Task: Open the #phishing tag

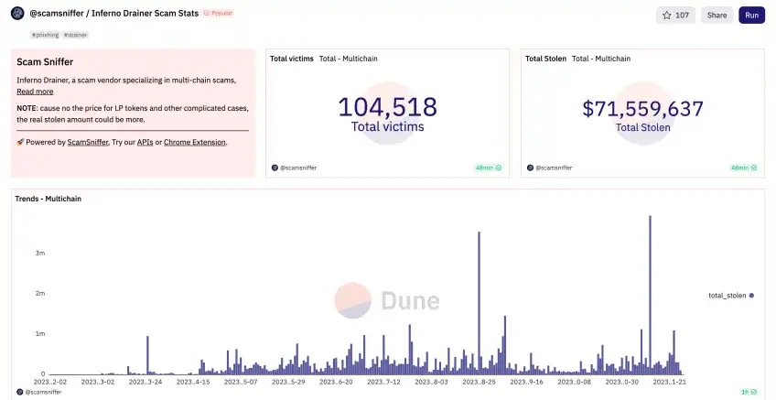Action: point(45,35)
